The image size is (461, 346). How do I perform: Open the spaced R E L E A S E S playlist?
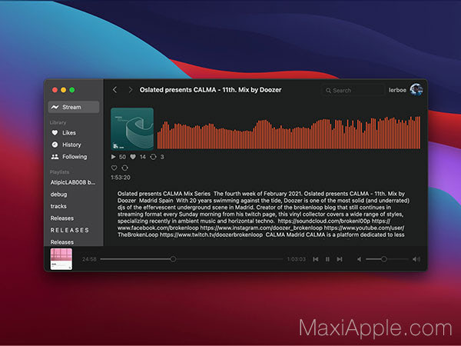[x=70, y=230]
